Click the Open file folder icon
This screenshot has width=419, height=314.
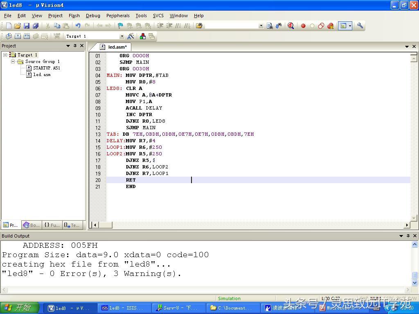pyautogui.click(x=17, y=26)
